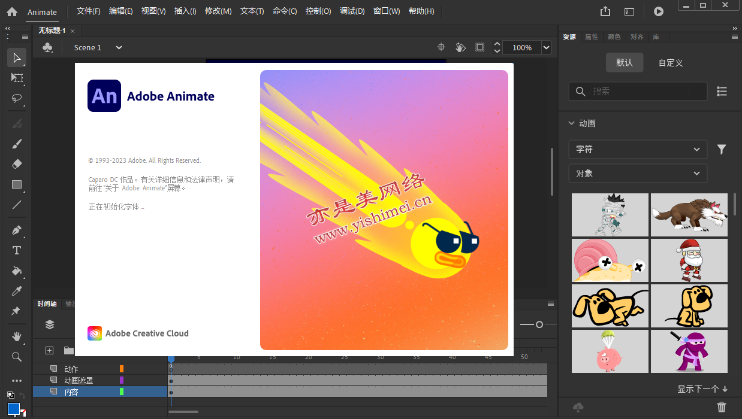Select the Hand tool
This screenshot has width=742, height=419.
[x=17, y=336]
